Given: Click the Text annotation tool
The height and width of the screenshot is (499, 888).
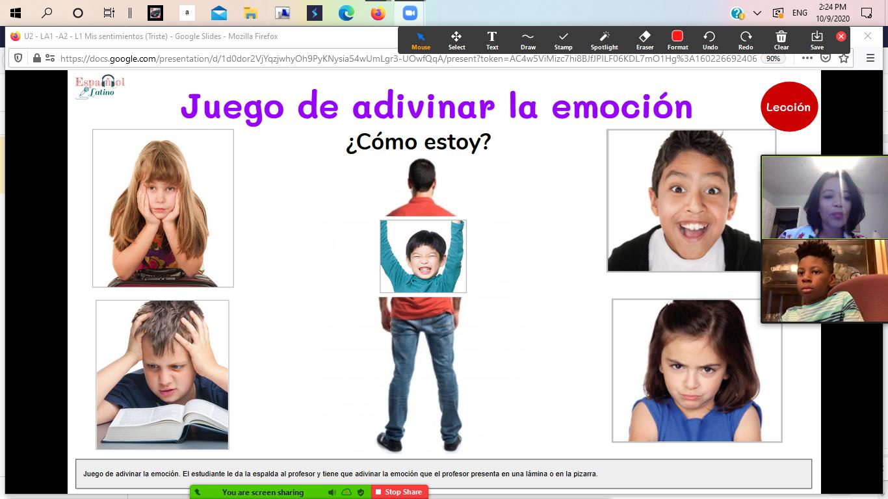Looking at the screenshot, I should point(492,40).
